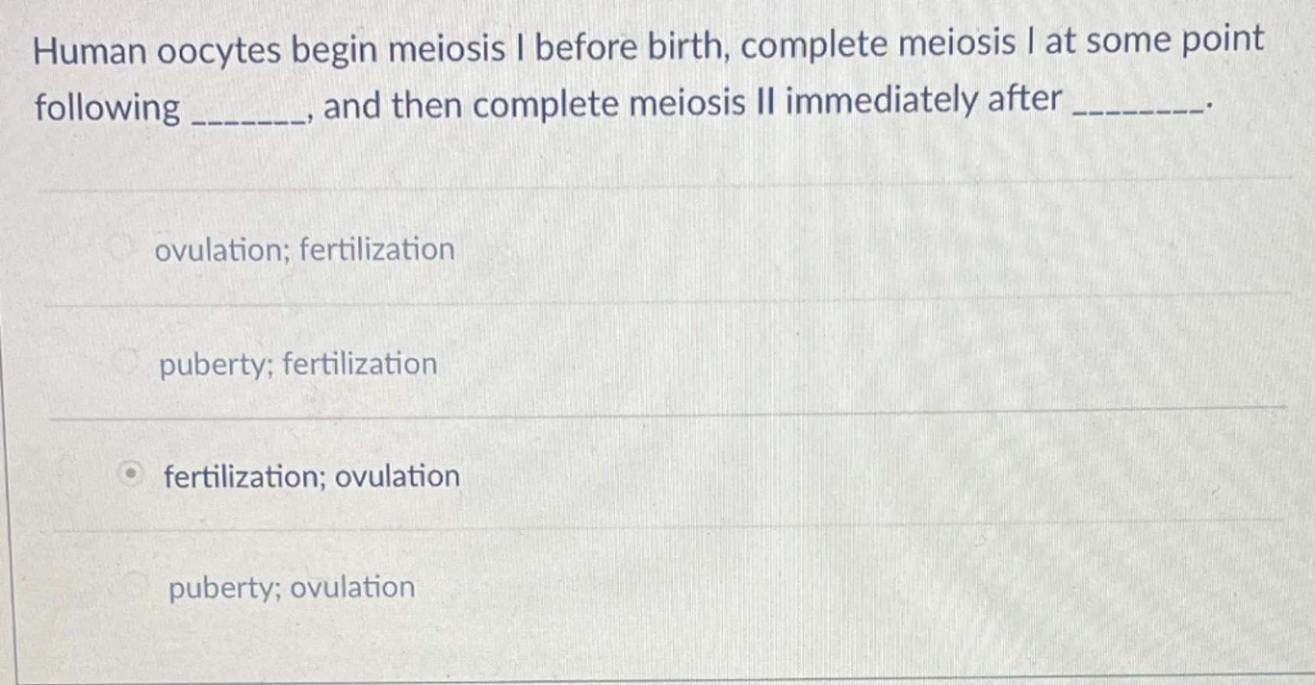Click the word "following" in the question
Image resolution: width=1315 pixels, height=685 pixels.
(107, 107)
